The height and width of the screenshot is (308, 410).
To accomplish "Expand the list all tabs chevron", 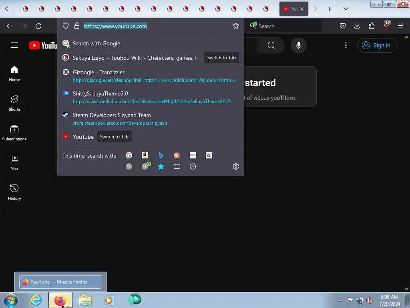I will click(x=346, y=9).
